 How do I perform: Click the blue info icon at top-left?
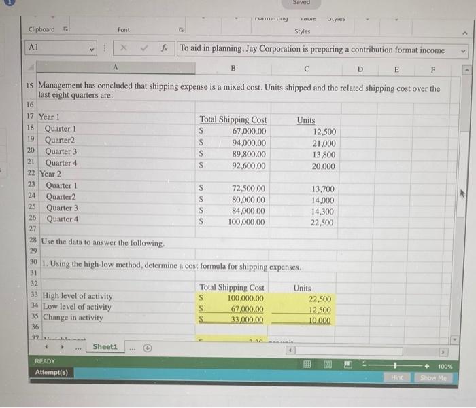click(x=10, y=3)
